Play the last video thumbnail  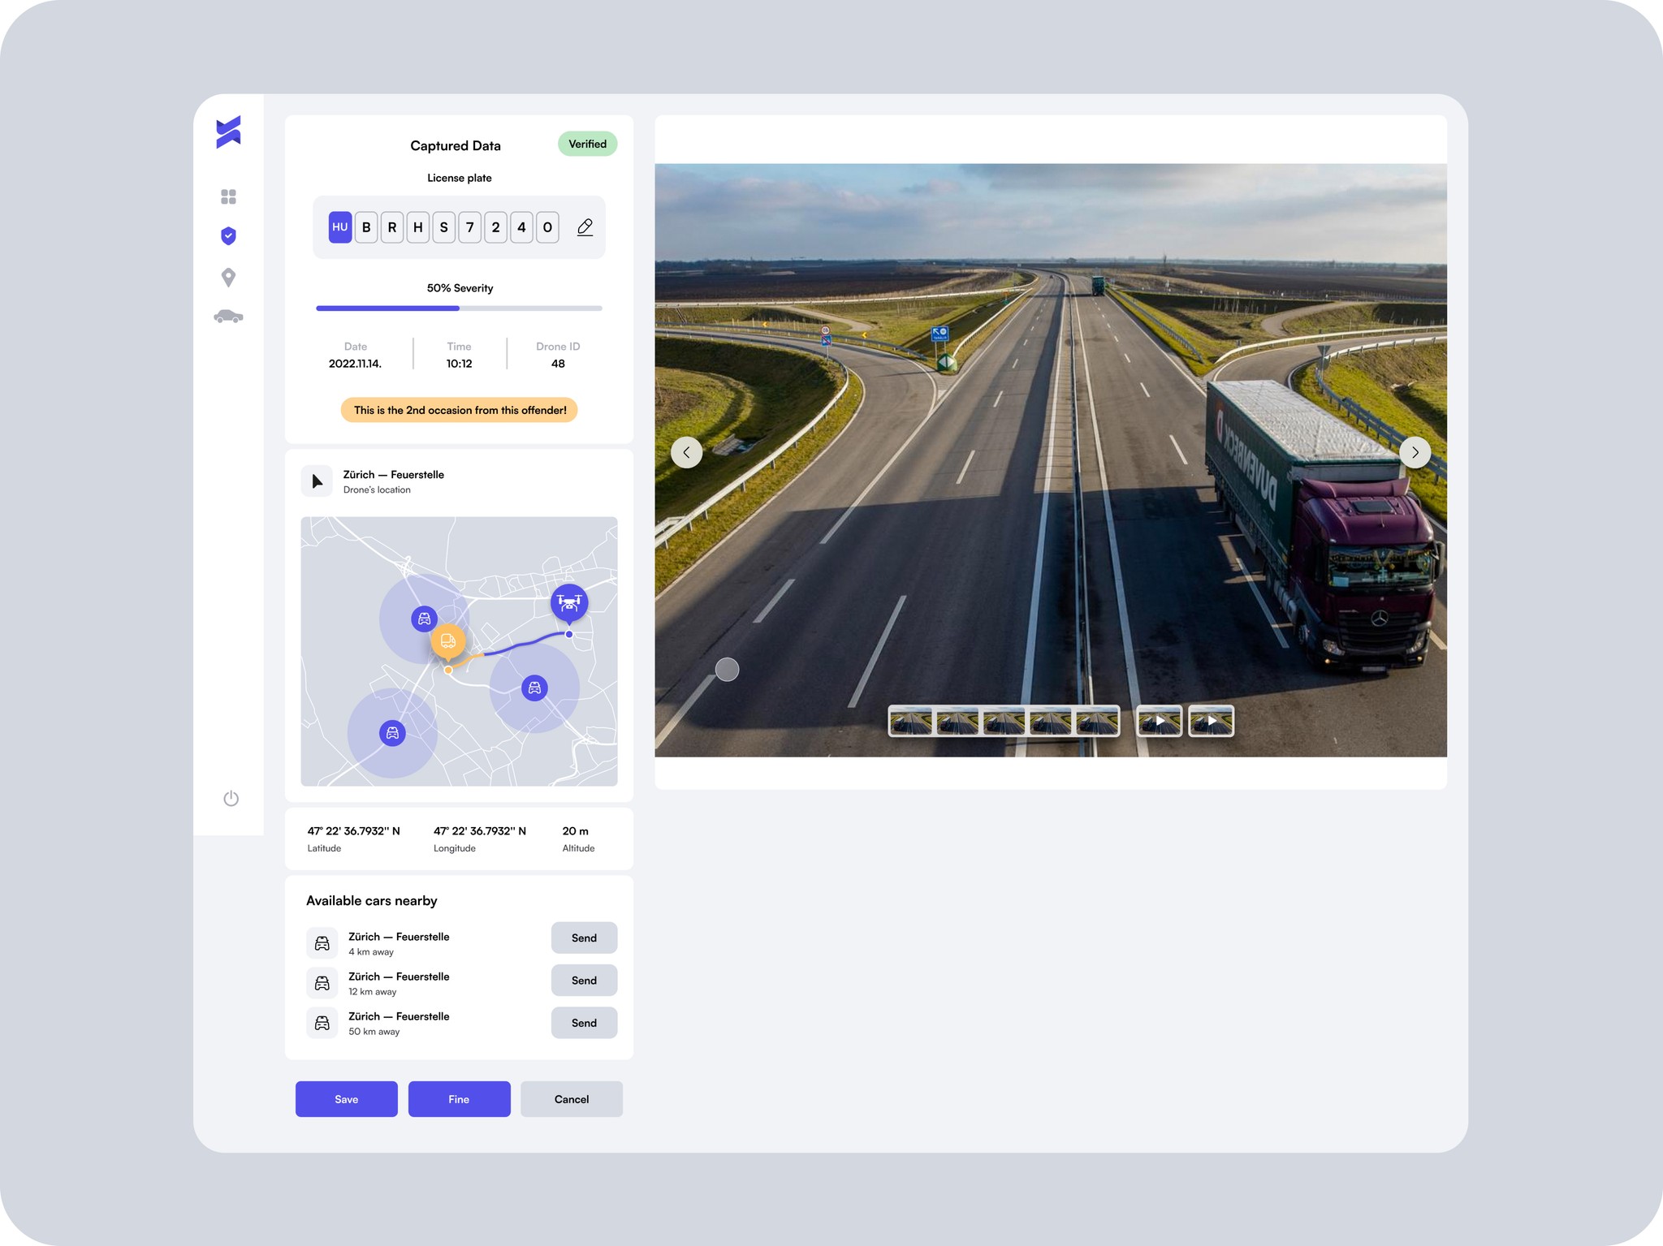1211,721
